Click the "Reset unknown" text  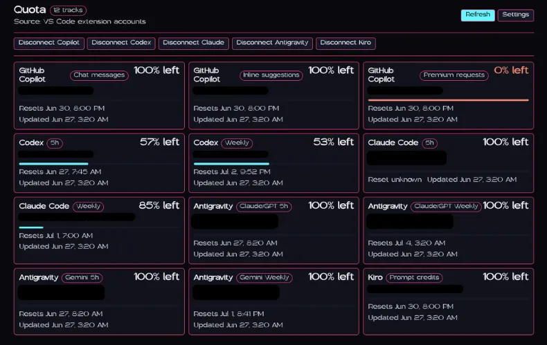pyautogui.click(x=395, y=180)
